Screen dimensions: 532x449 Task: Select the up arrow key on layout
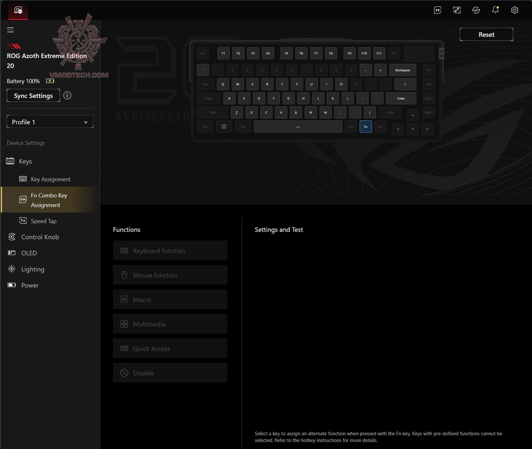point(413,115)
